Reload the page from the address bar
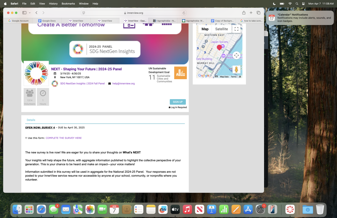This screenshot has width=337, height=218. [184, 13]
